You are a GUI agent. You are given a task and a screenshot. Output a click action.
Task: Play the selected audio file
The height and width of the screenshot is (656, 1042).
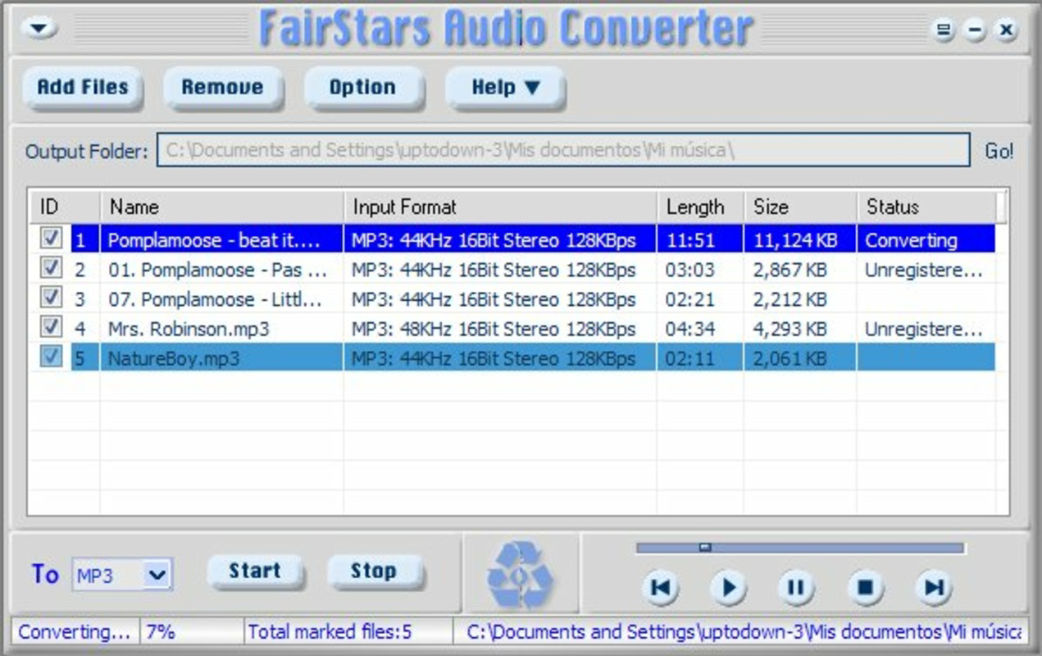tap(728, 587)
